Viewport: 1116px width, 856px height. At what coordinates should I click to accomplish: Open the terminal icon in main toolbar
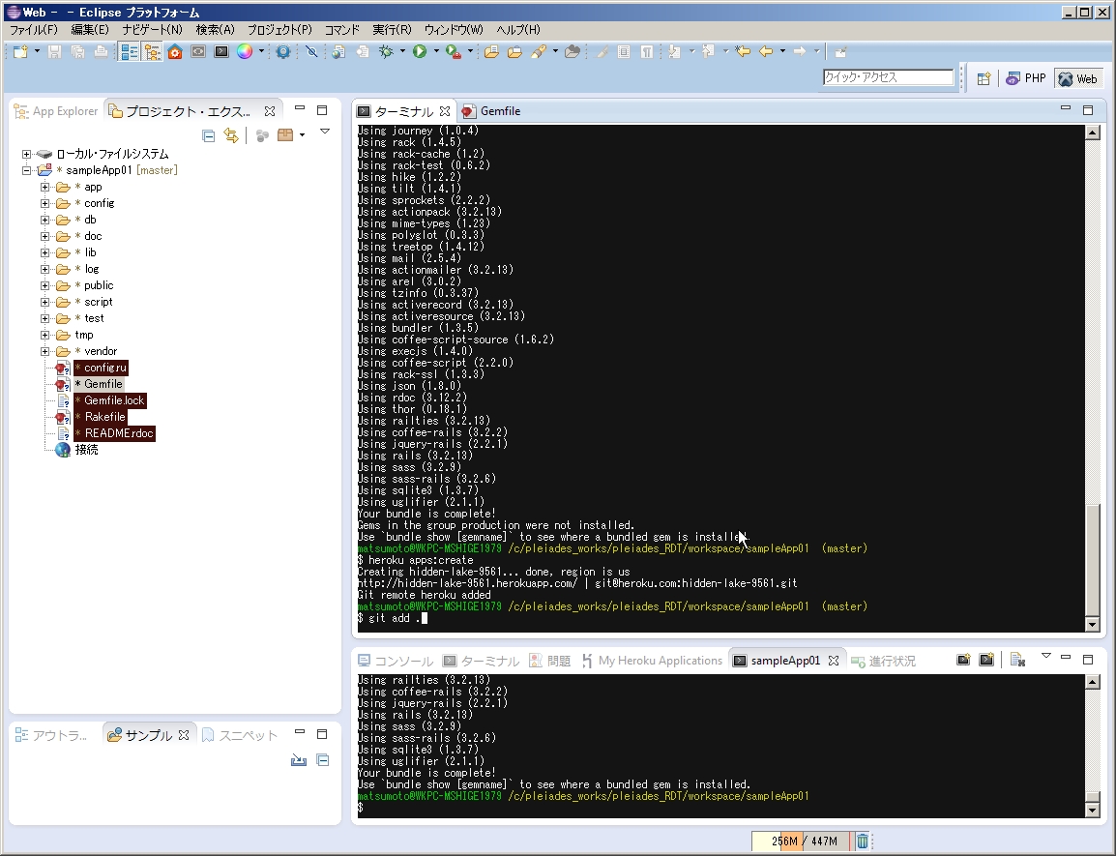[221, 52]
